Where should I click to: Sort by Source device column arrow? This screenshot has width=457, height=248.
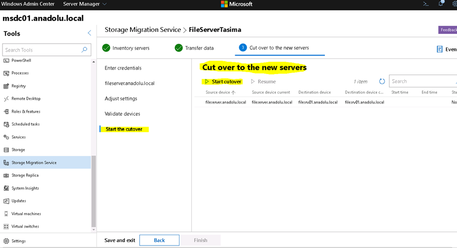[x=233, y=93]
